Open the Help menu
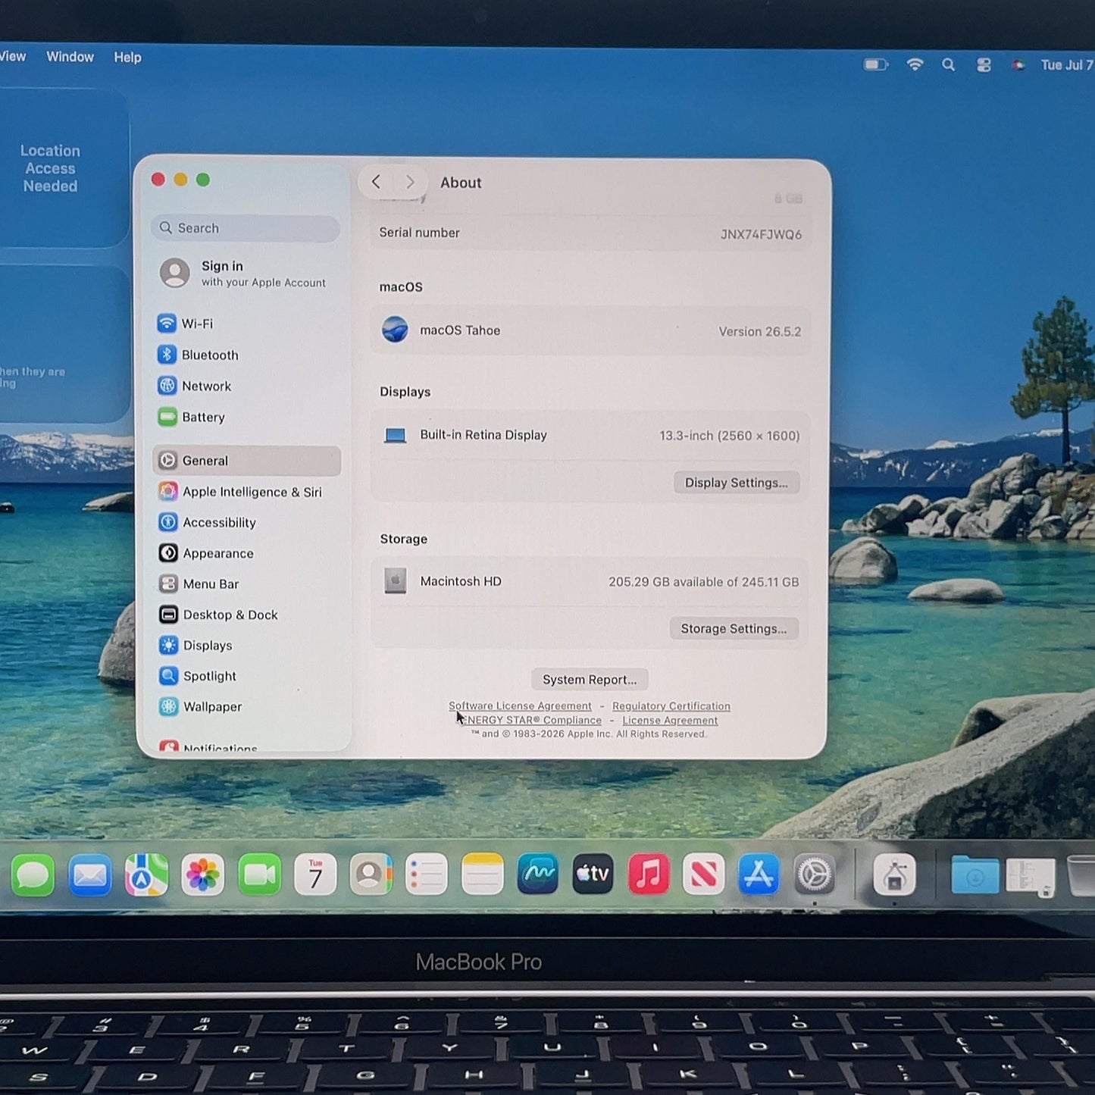Image resolution: width=1095 pixels, height=1095 pixels. pos(127,58)
